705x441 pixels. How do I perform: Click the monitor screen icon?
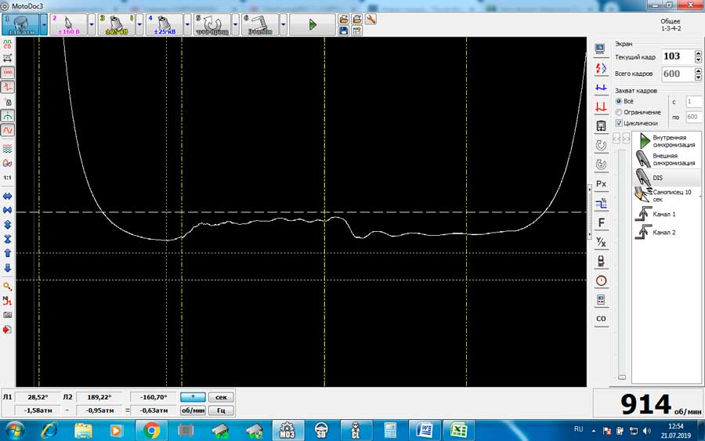601,49
